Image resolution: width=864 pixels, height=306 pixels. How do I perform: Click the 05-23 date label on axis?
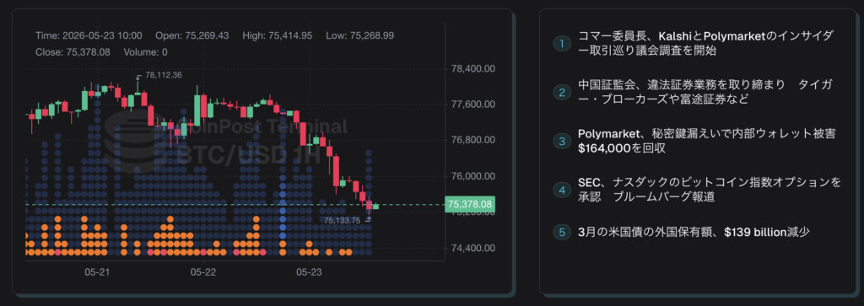click(x=308, y=272)
